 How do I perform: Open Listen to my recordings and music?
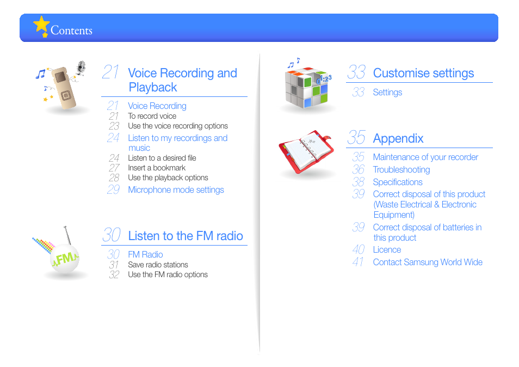point(178,143)
